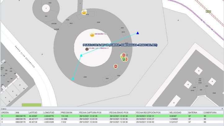Click the SEM MADRID 112 yellow resource icon
Image resolution: width=224 pixels, height=126 pixels.
[x=92, y=34]
